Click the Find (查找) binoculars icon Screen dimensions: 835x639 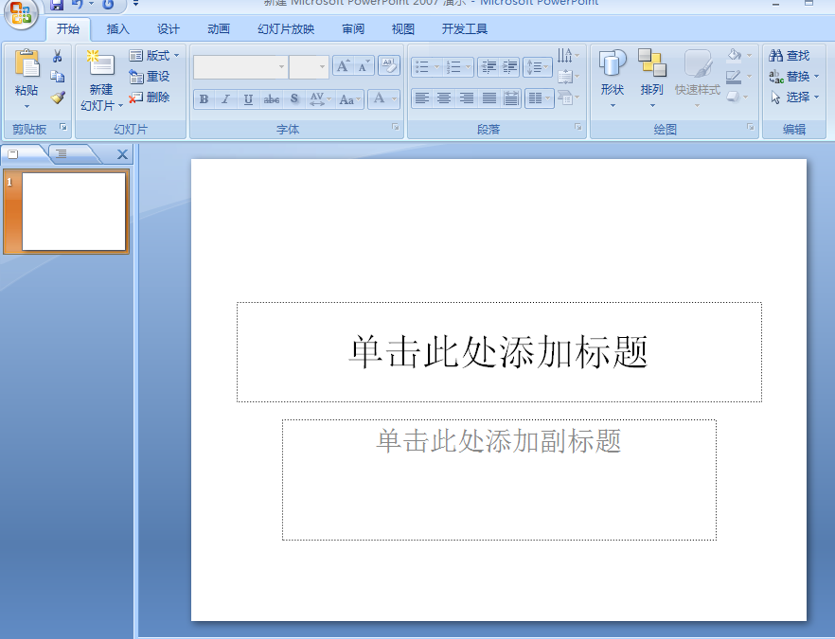coord(790,56)
